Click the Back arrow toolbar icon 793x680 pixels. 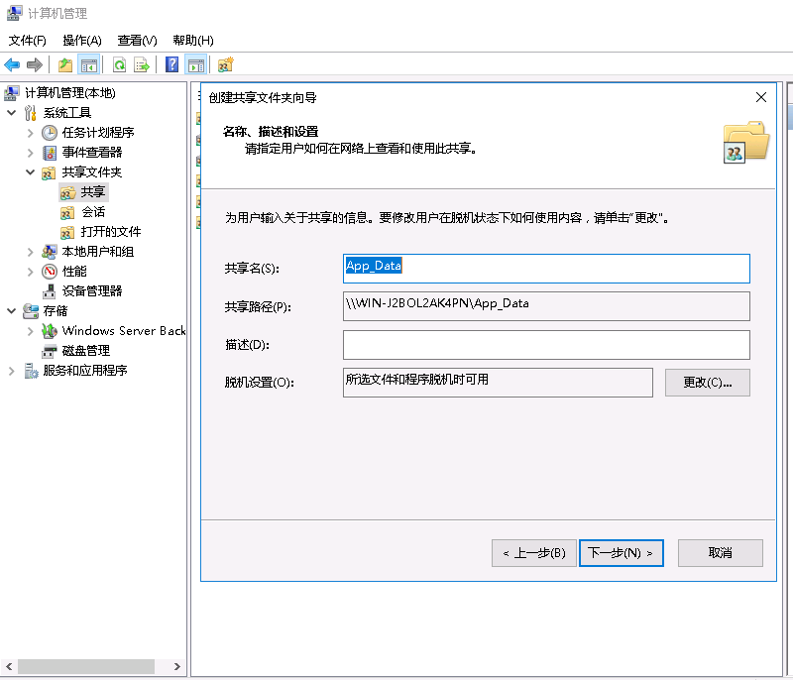(x=12, y=65)
